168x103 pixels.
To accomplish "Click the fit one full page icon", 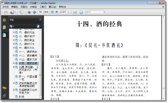I will click(81, 12).
